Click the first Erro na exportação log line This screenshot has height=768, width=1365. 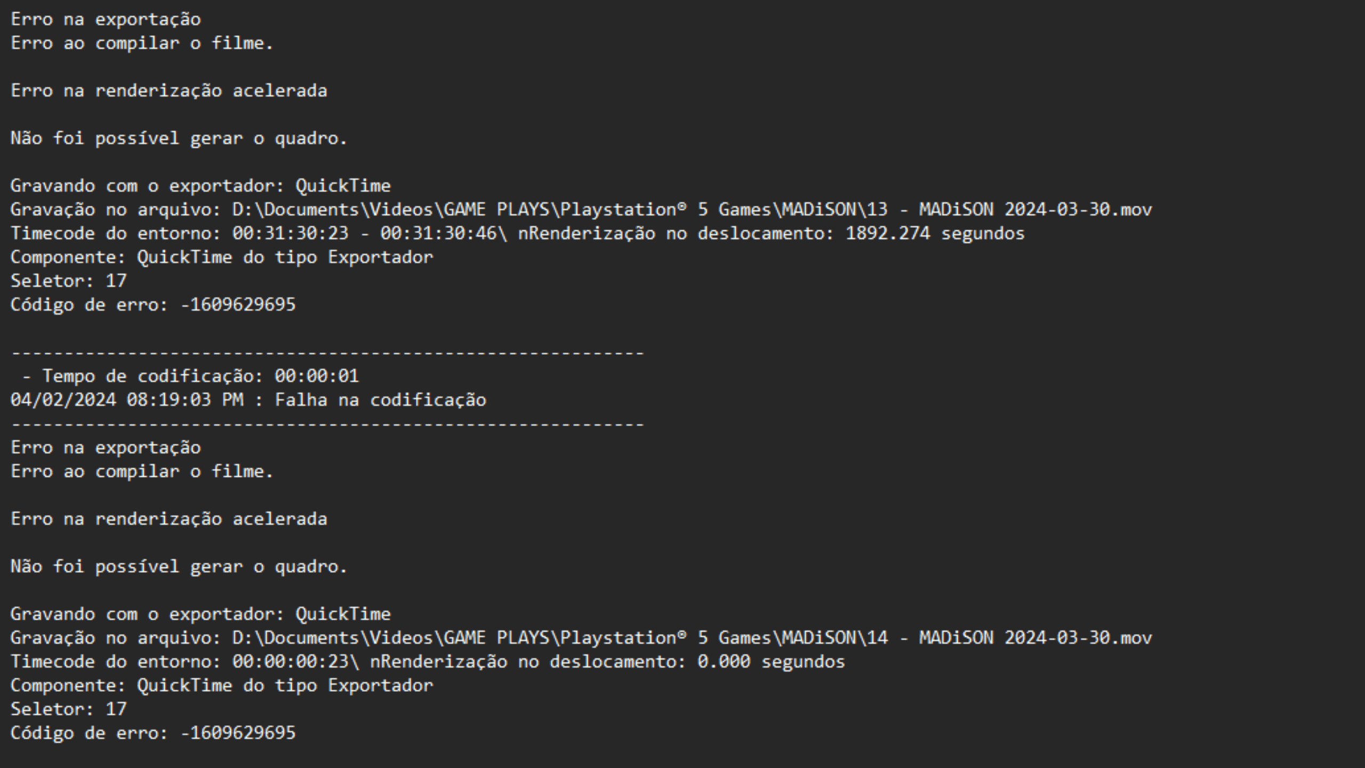(106, 20)
